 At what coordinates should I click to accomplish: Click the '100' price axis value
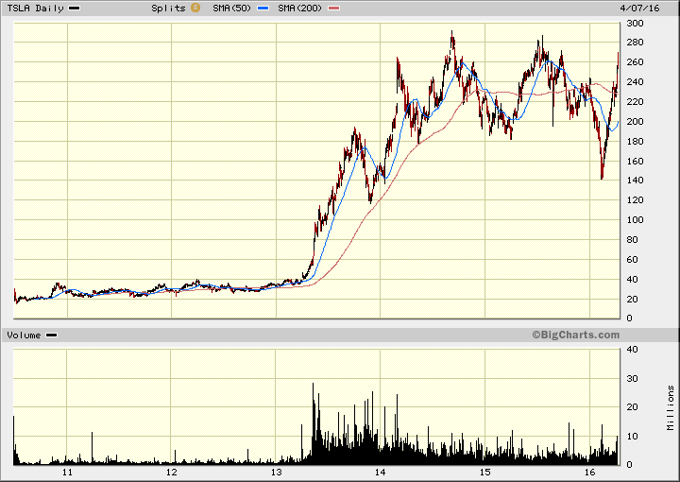coord(635,219)
